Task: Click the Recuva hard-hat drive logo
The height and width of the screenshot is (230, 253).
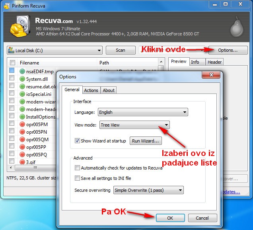Action: tap(20, 26)
